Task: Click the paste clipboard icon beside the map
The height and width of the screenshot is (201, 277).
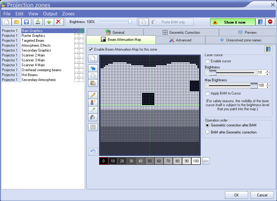Action: click(x=93, y=83)
